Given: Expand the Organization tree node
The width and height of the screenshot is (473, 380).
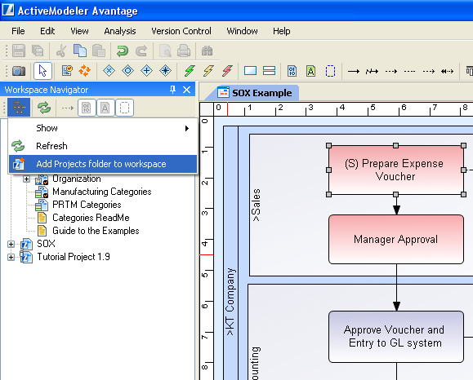Looking at the screenshot, I should click(26, 179).
